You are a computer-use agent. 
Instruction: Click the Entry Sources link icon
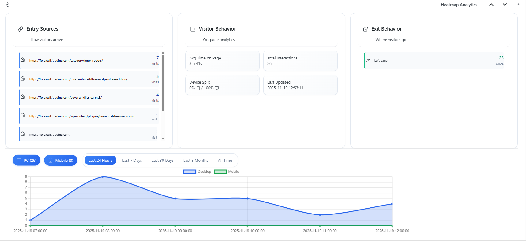(20, 29)
